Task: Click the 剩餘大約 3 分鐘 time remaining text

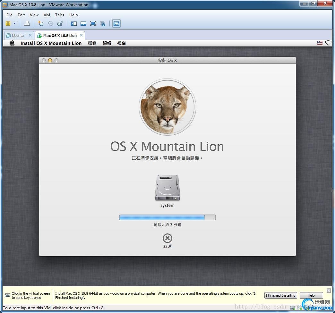Action: tap(167, 224)
